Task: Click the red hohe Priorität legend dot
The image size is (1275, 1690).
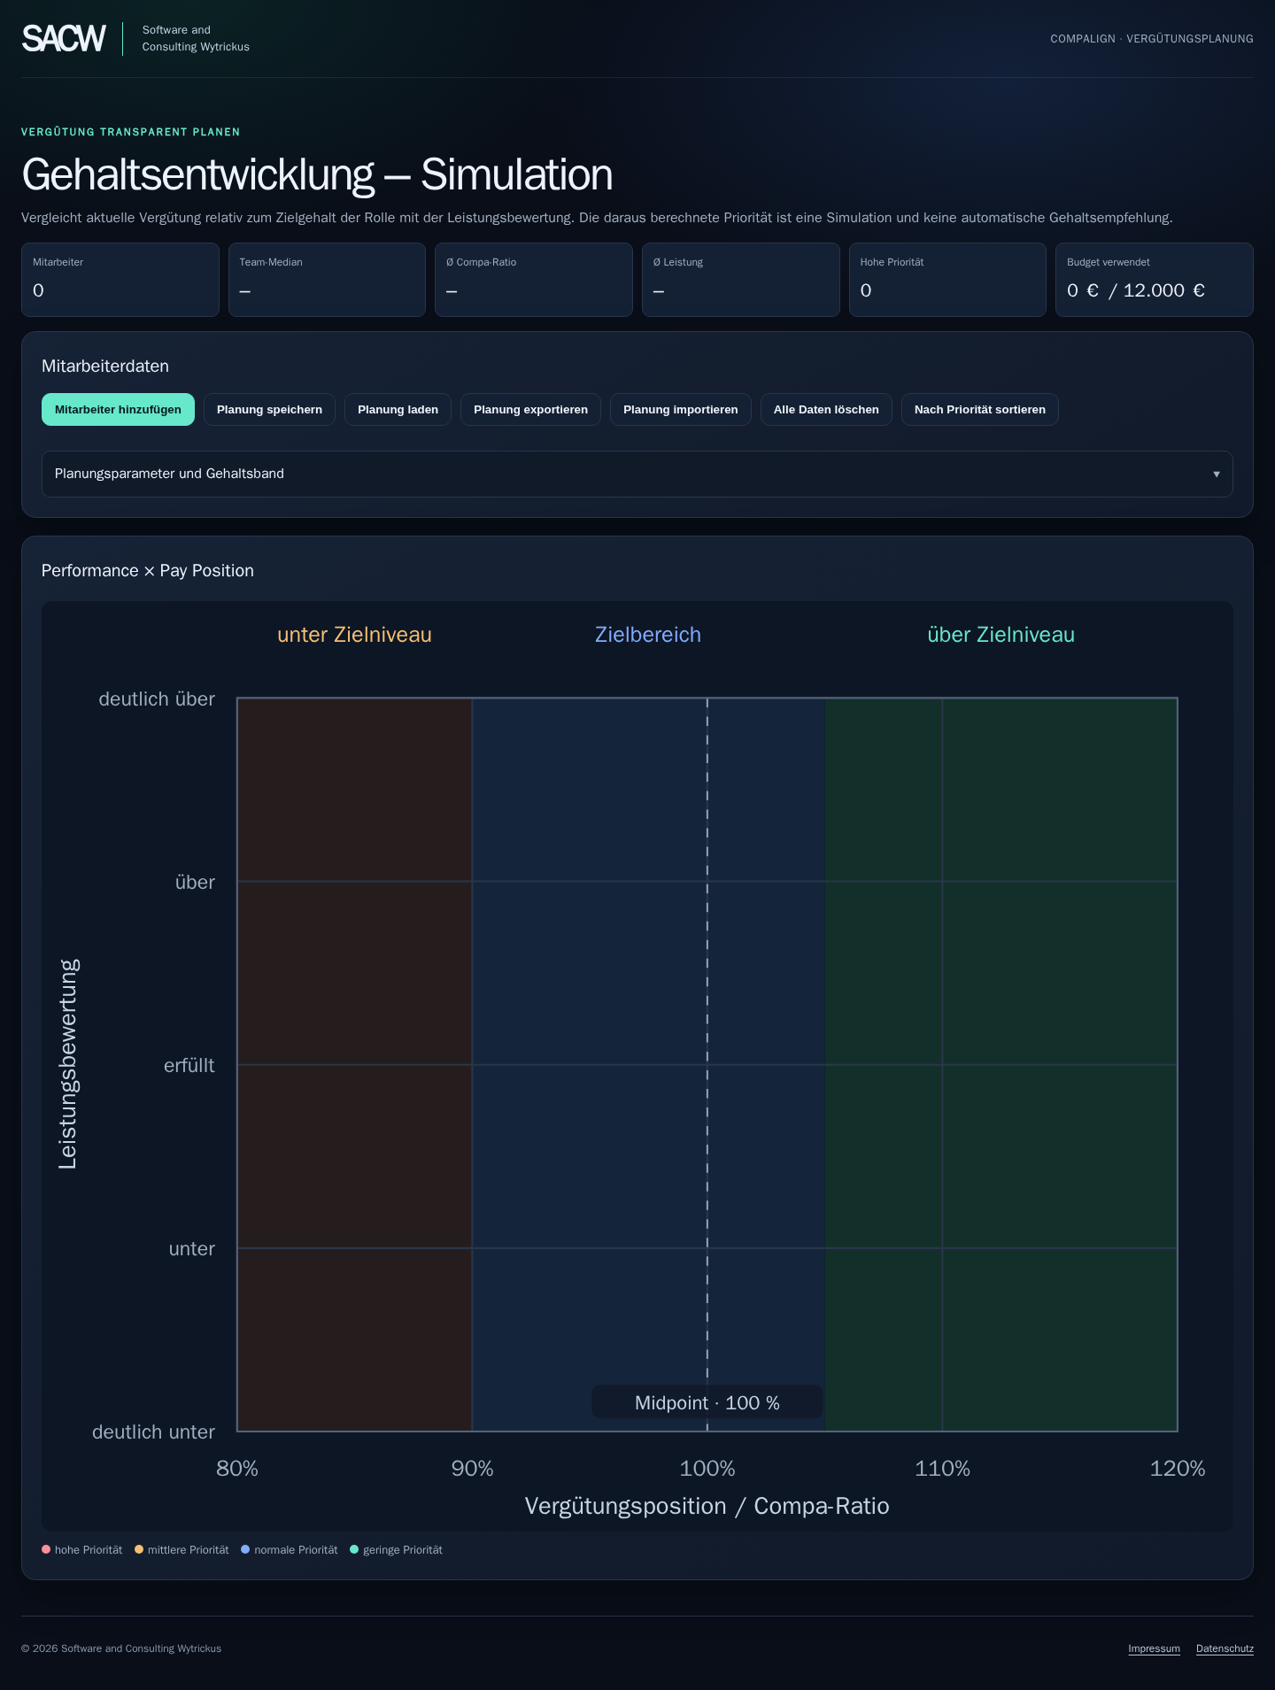Action: point(46,1549)
